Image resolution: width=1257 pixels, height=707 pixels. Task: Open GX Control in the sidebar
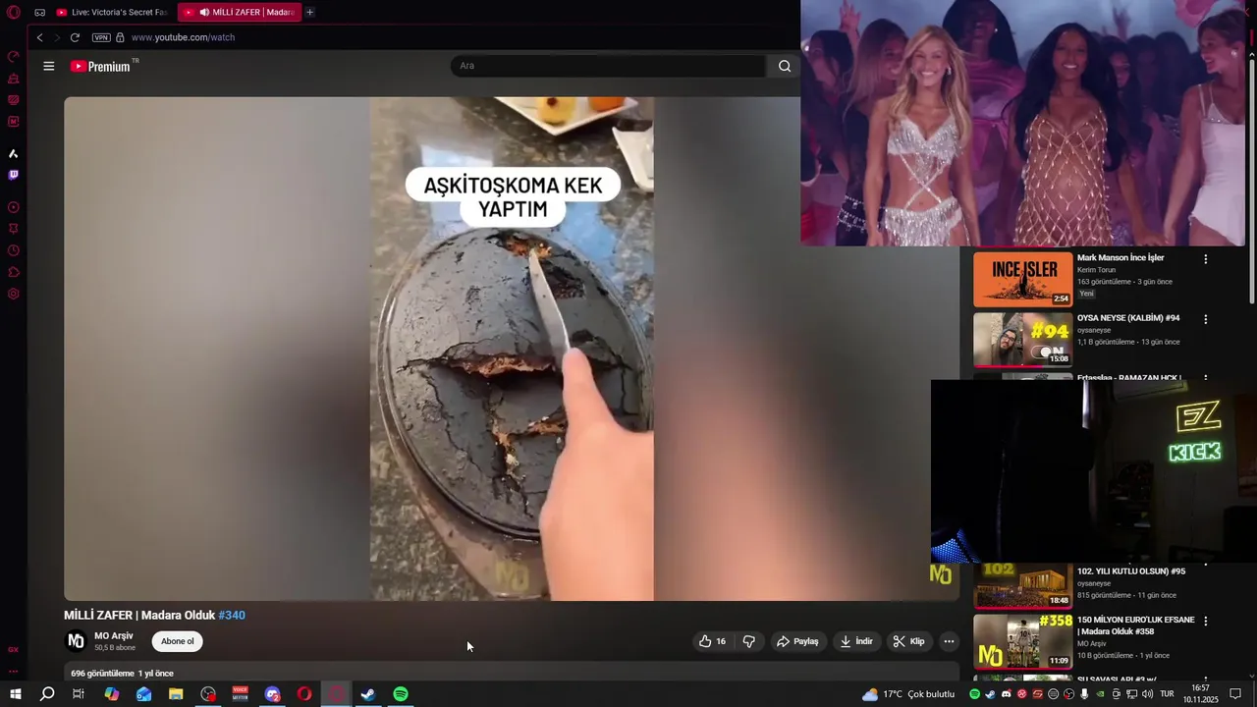14,57
